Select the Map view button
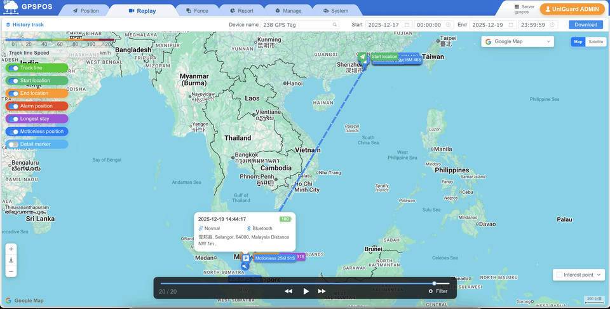The width and height of the screenshot is (610, 309). point(578,41)
